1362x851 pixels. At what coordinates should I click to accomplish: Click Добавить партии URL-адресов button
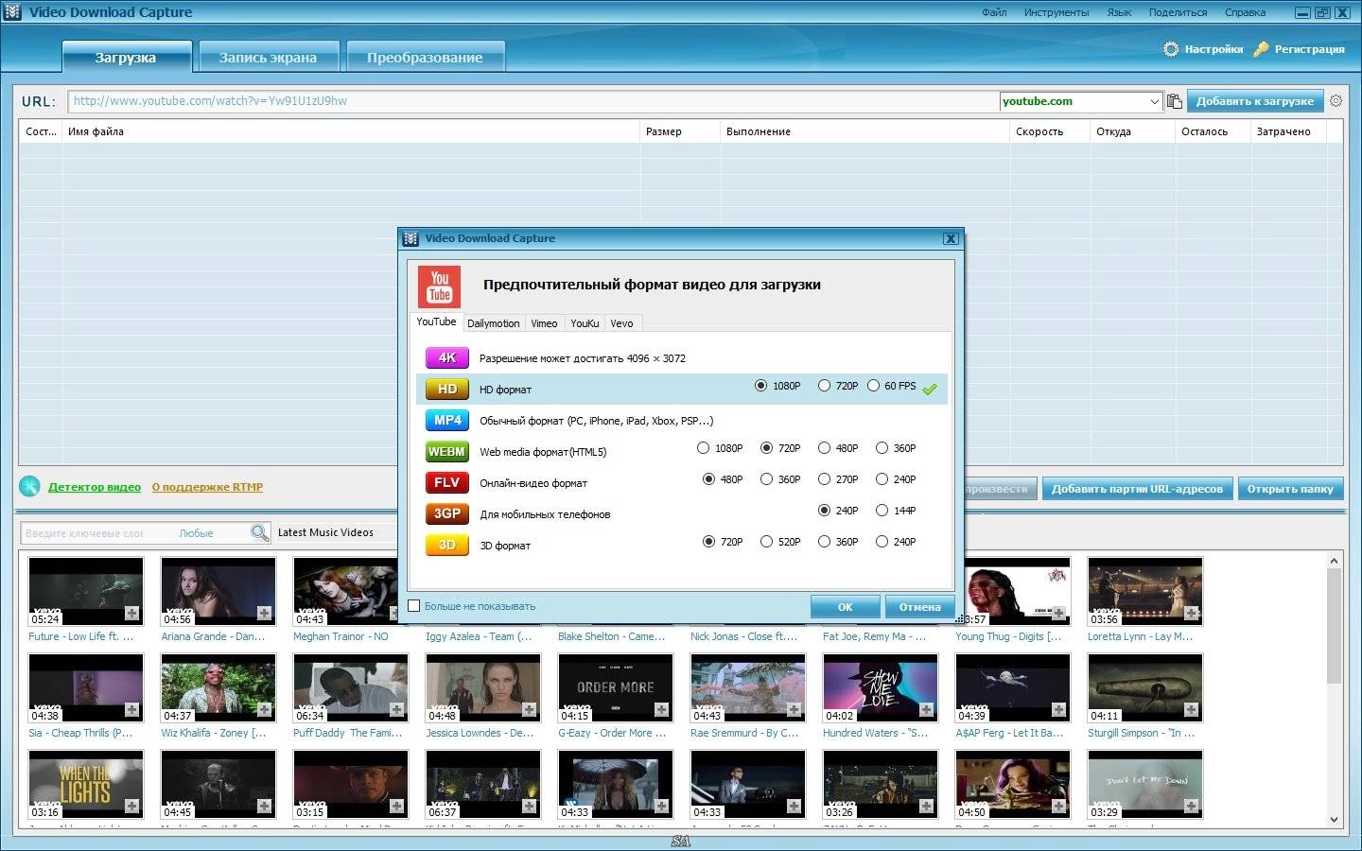coord(1137,489)
